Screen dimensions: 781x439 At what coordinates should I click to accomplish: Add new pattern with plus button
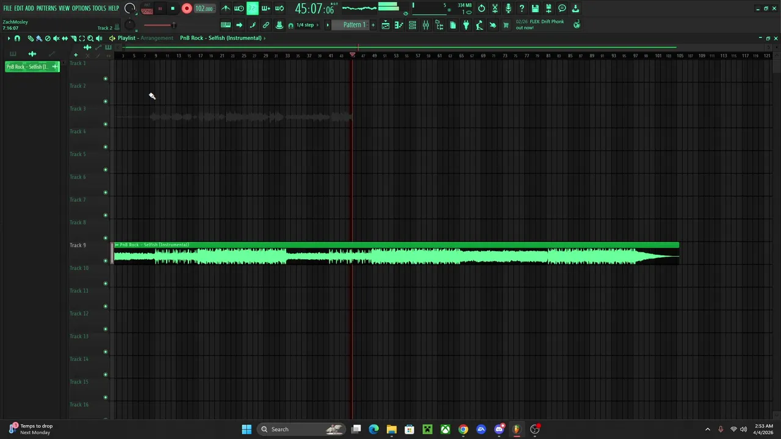point(373,25)
